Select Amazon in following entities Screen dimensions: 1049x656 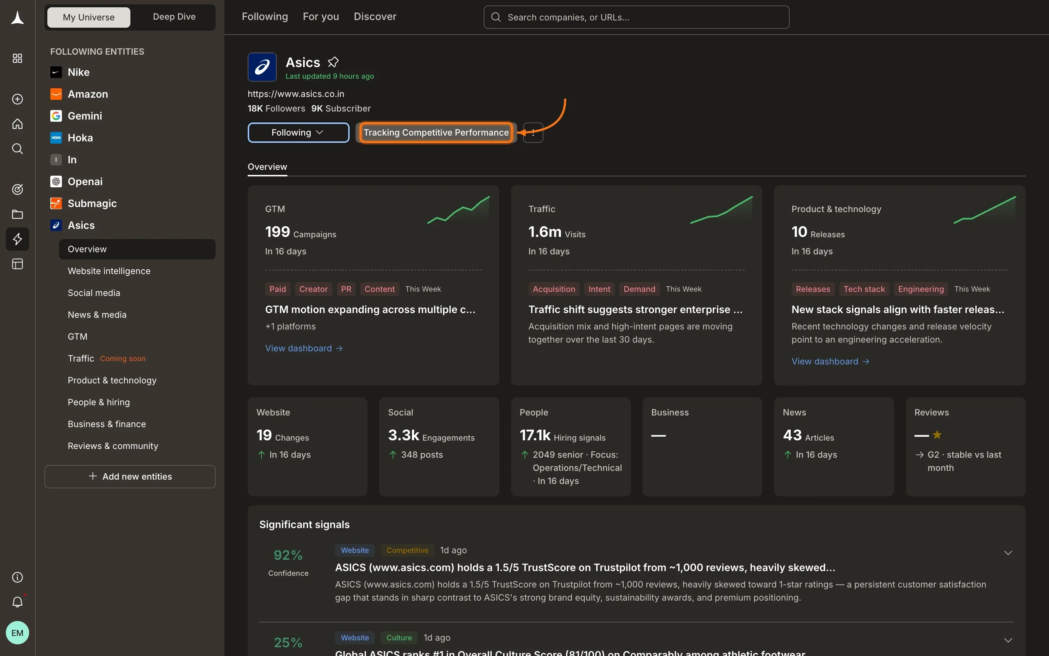click(x=87, y=94)
